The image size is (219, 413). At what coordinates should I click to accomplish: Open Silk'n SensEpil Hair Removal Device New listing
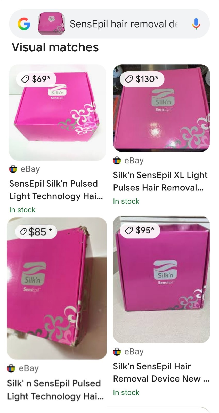161,372
